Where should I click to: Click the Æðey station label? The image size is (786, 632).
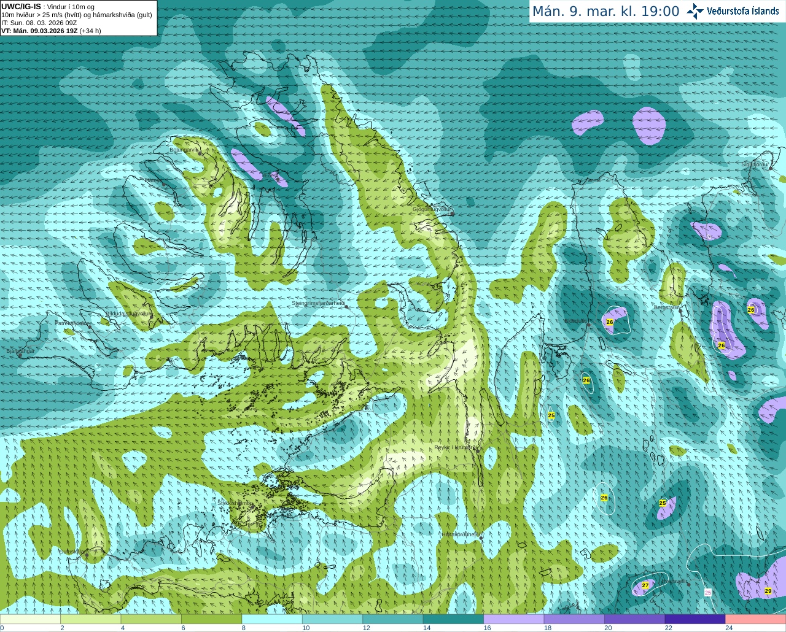pos(271,175)
